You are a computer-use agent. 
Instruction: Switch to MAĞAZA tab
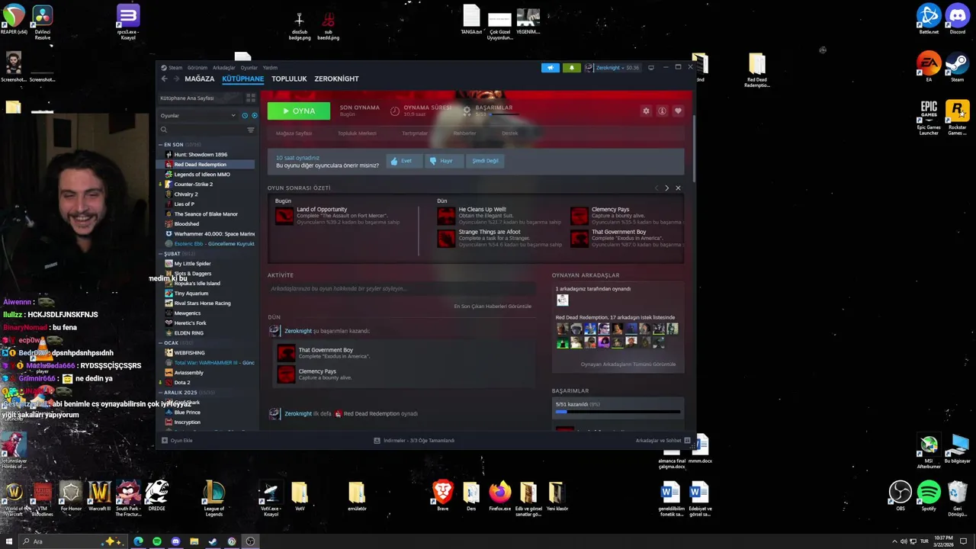(x=199, y=79)
